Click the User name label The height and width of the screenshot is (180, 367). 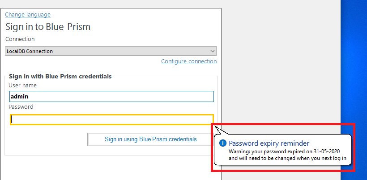(x=23, y=85)
